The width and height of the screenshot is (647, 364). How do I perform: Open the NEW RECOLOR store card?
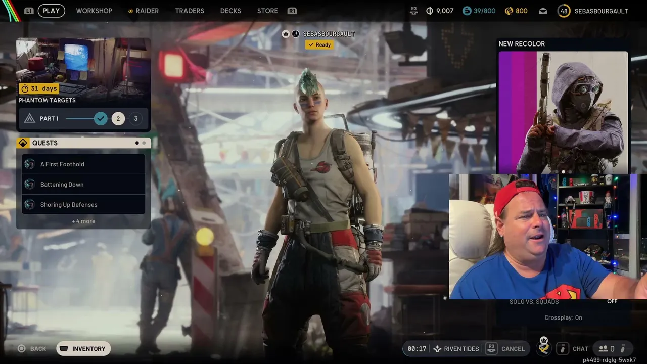point(563,112)
